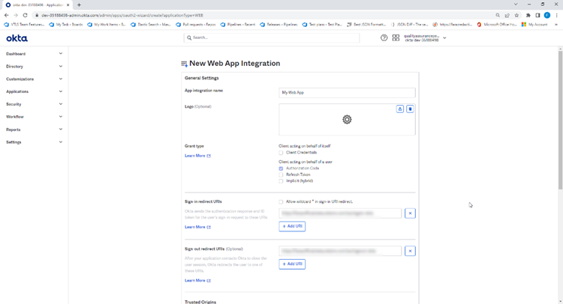Click the sign-in redirect URI field

coord(340,213)
